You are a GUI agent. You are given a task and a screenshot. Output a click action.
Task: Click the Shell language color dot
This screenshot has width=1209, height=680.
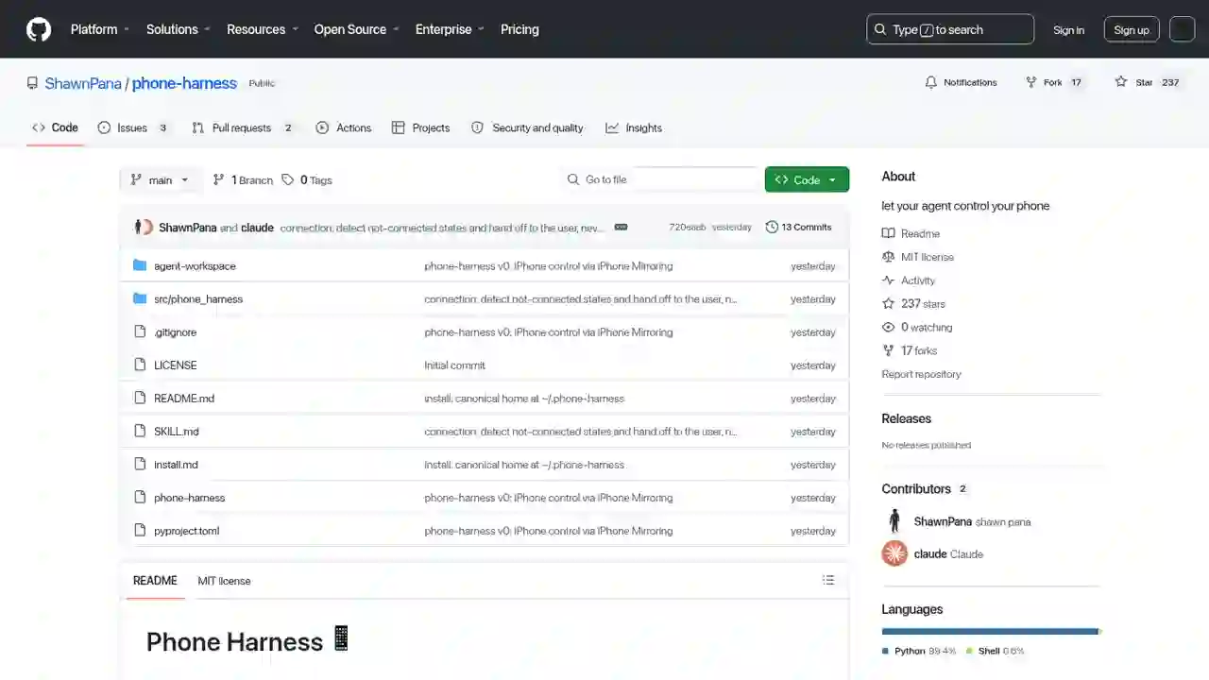[969, 651]
